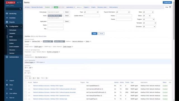Click Select next to Application field

tap(67, 21)
